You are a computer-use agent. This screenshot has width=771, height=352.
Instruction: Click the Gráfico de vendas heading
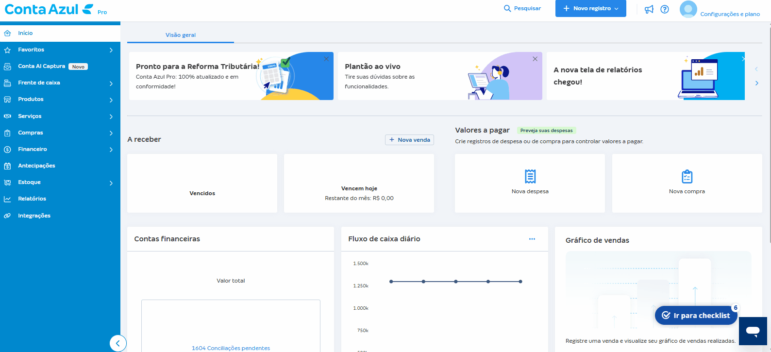click(x=597, y=240)
